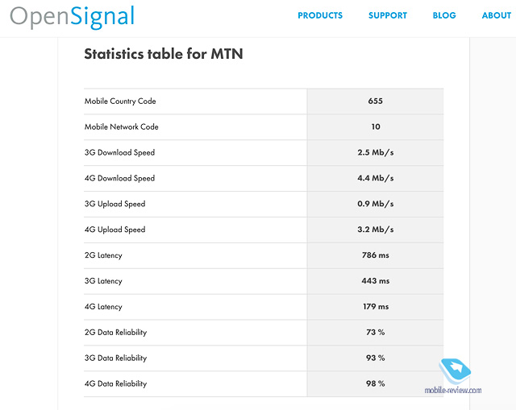516x410 pixels.
Task: Go to the Blog page
Action: (x=444, y=15)
